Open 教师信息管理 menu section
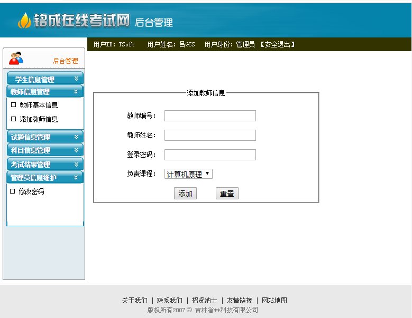Viewport: 412px width, 318px height. [45, 91]
